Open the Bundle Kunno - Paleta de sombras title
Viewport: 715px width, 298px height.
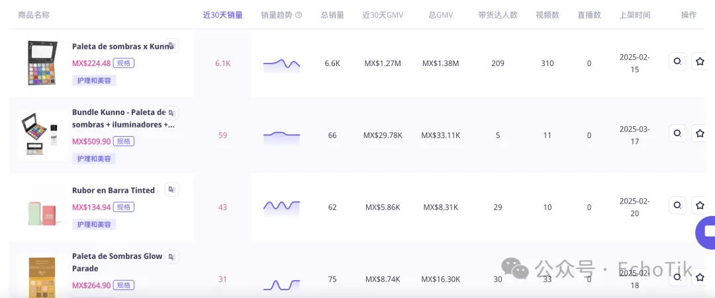123,118
